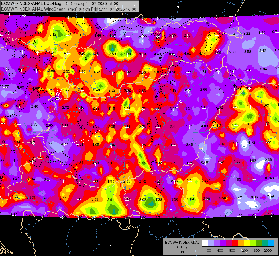Click the legend tick label 800
Screen dimensions: 279x256
(x=232, y=251)
